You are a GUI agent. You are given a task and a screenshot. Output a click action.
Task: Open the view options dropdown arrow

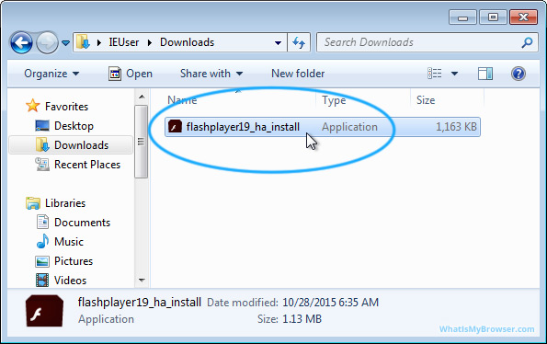coord(454,74)
